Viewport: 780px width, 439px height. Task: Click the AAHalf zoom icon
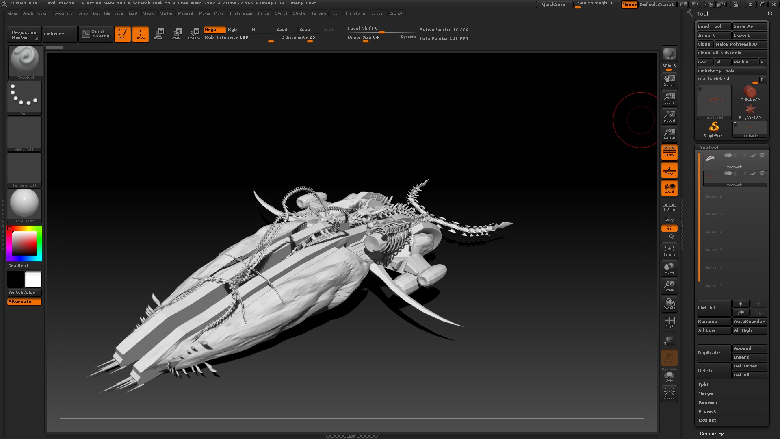pyautogui.click(x=669, y=134)
